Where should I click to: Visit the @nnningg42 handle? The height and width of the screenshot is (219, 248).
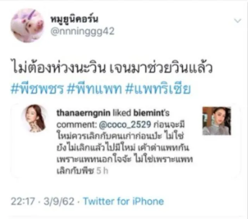pos(82,31)
